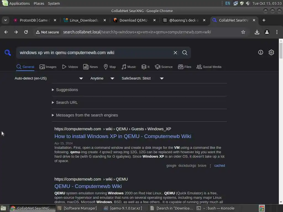The image size is (283, 212).
Task: Select the It search category
Action: point(145,67)
